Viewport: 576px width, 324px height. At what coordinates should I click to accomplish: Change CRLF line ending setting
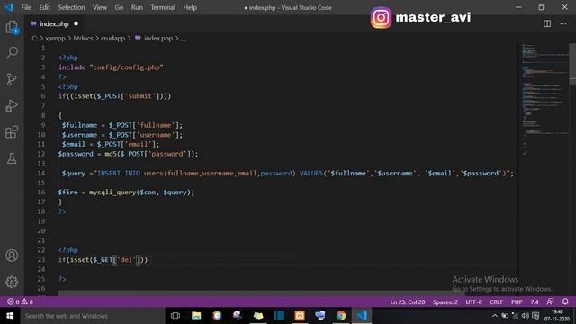496,302
